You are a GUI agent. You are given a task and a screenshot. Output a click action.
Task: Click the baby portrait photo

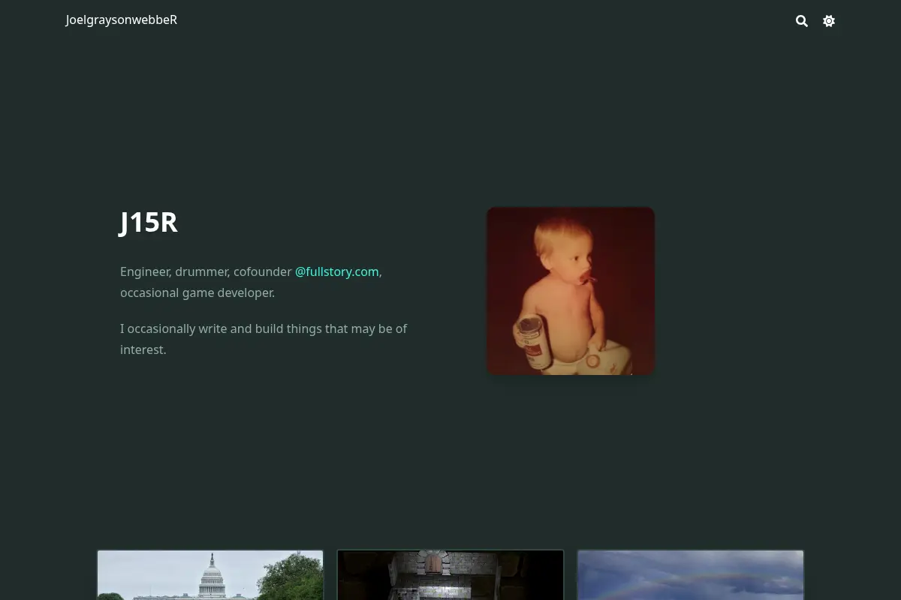pos(571,291)
